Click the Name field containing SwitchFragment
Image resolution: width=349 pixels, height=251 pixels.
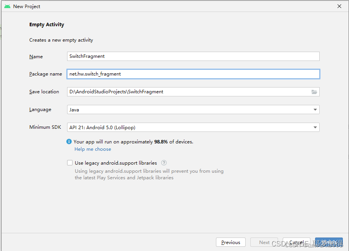193,56
